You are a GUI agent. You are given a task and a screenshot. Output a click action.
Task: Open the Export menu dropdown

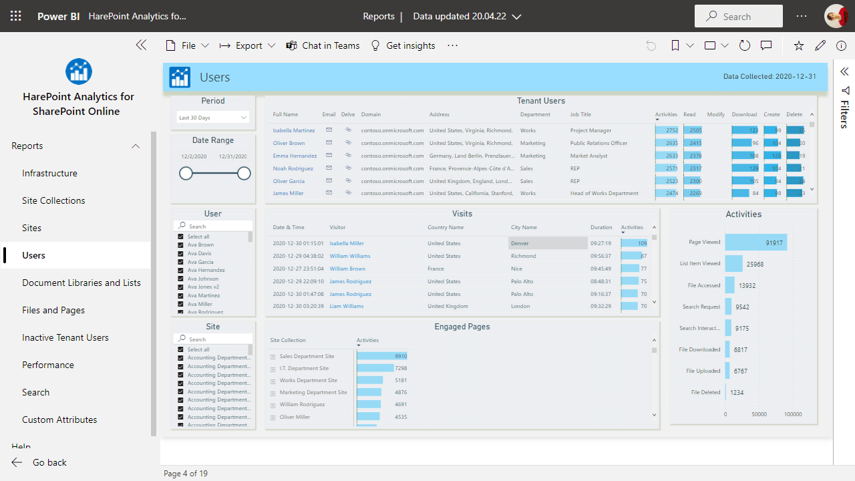247,45
